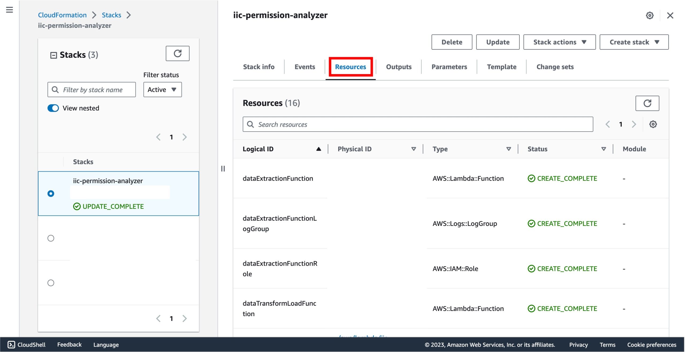Viewport: 685px width, 352px height.
Task: Click the refresh icon for Resources list
Action: click(x=647, y=103)
